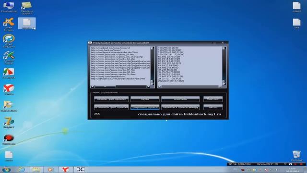
Task: Open File Explorer from the taskbar
Action: (x=36, y=170)
